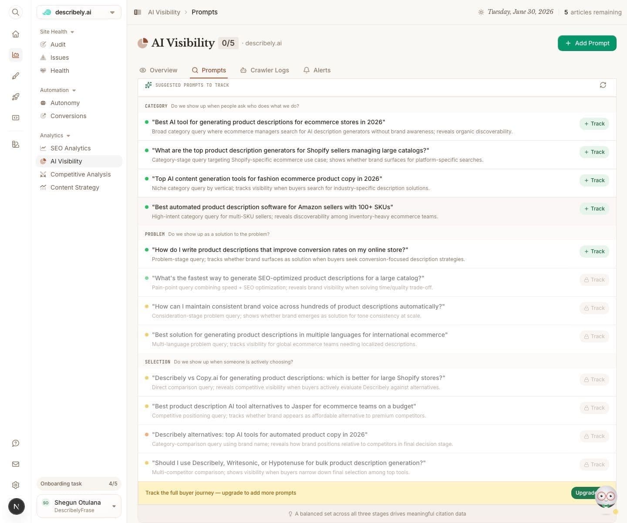Click "5 articles remaining" in the header
The height and width of the screenshot is (523, 627).
pos(593,12)
